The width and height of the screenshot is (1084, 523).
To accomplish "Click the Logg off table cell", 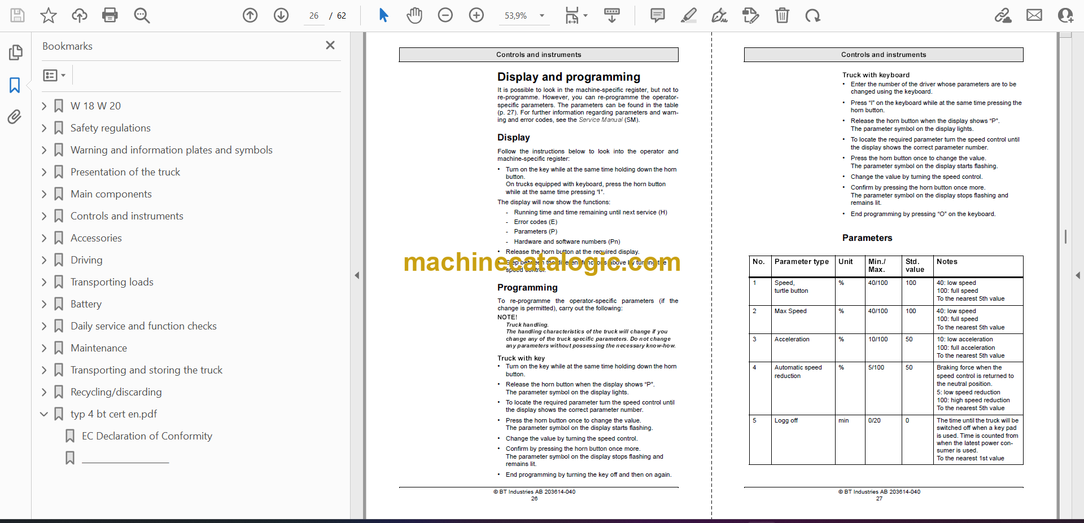I will (803, 440).
